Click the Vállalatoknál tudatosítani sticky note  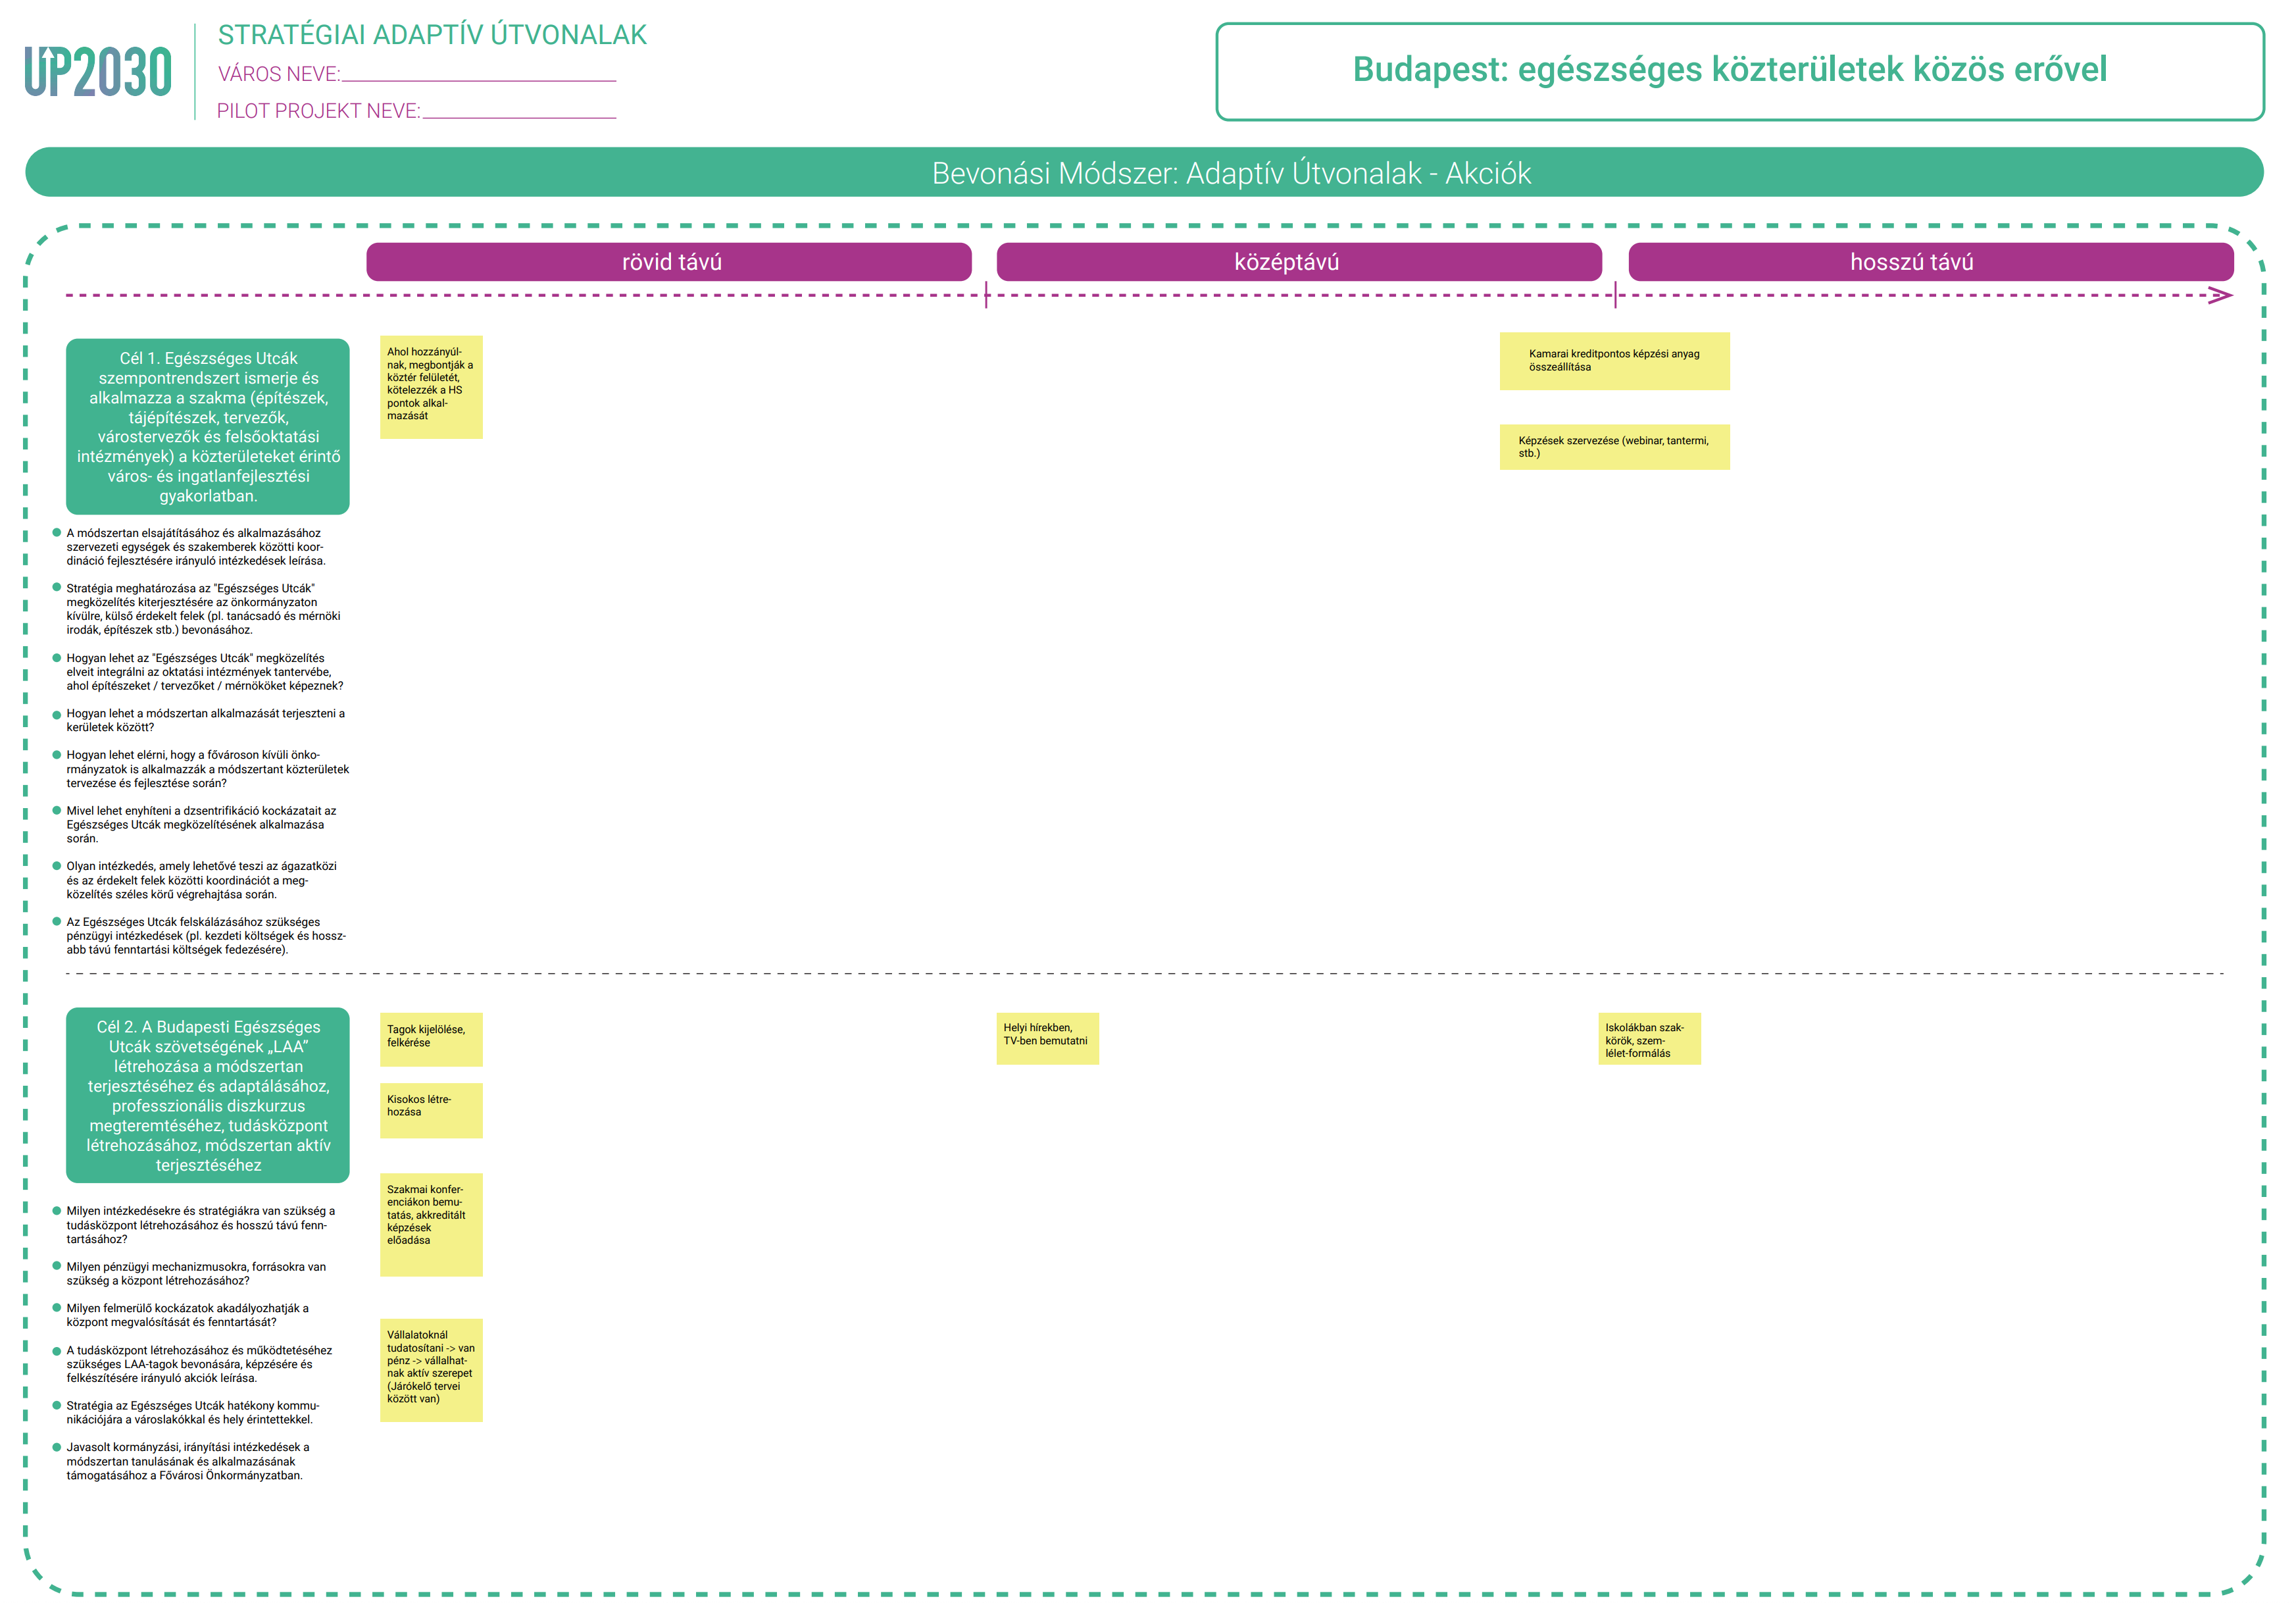point(431,1369)
